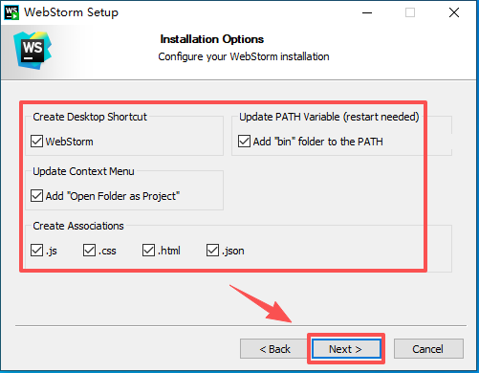Click the WebStorm icon in the title bar
Screen dimensions: 479x373
coord(11,12)
